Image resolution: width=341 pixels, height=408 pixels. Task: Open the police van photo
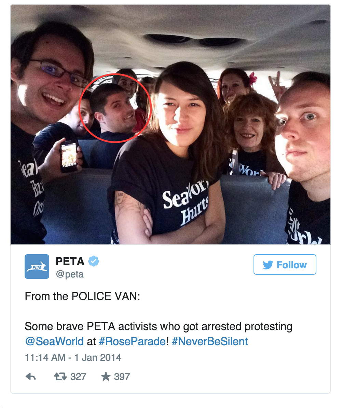[170, 124]
